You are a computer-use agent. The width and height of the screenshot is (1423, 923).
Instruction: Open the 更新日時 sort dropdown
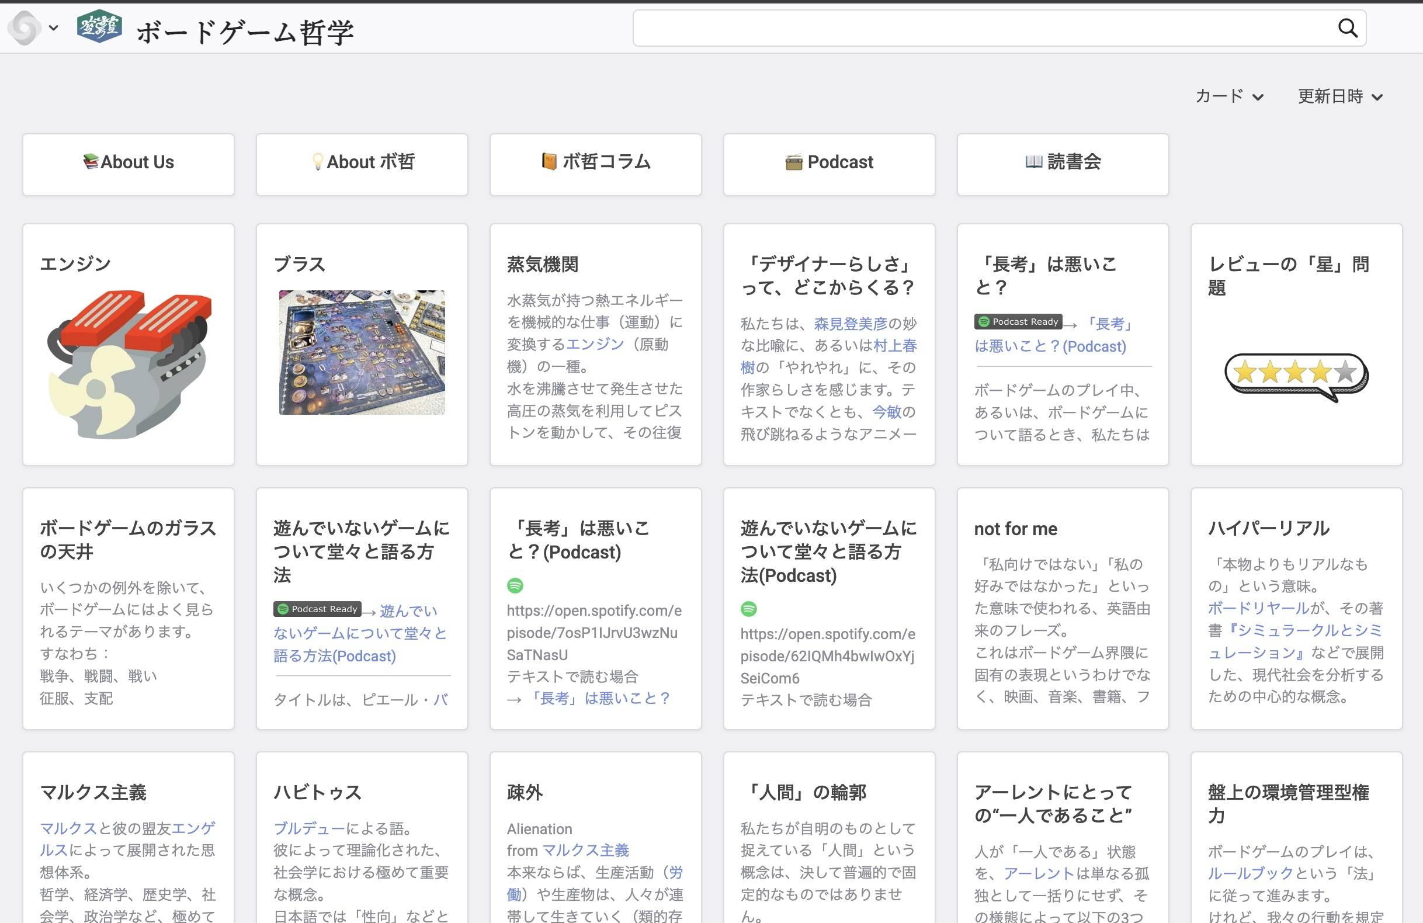pyautogui.click(x=1340, y=96)
